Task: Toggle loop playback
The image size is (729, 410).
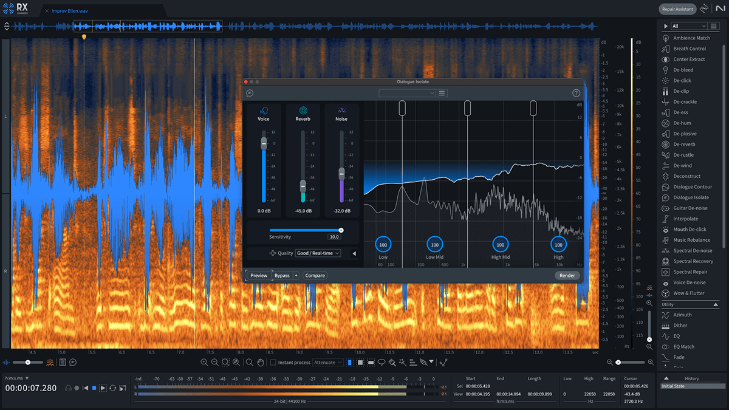Action: pos(113,388)
